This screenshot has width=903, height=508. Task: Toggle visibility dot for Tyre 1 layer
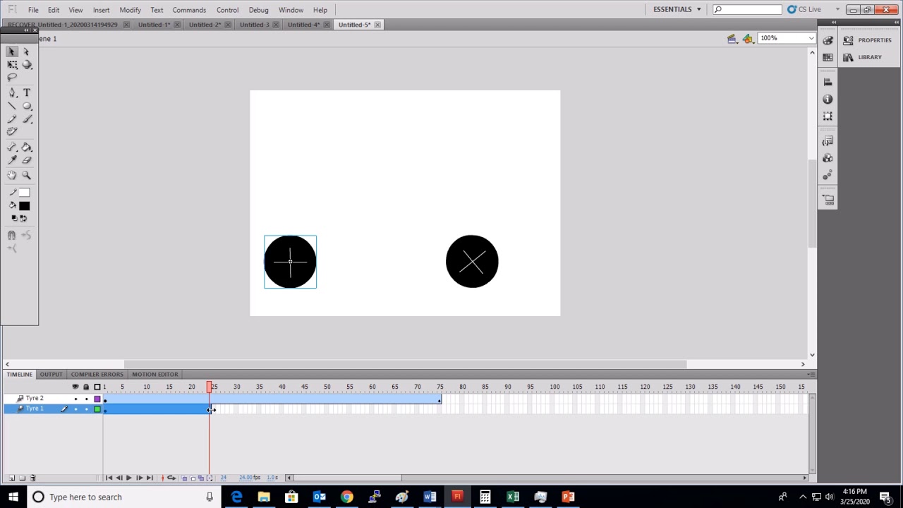click(75, 409)
